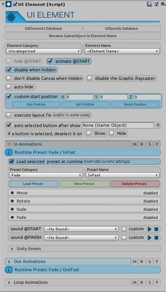Open the Preset Name dropdown
The width and height of the screenshot is (166, 292).
(123, 175)
